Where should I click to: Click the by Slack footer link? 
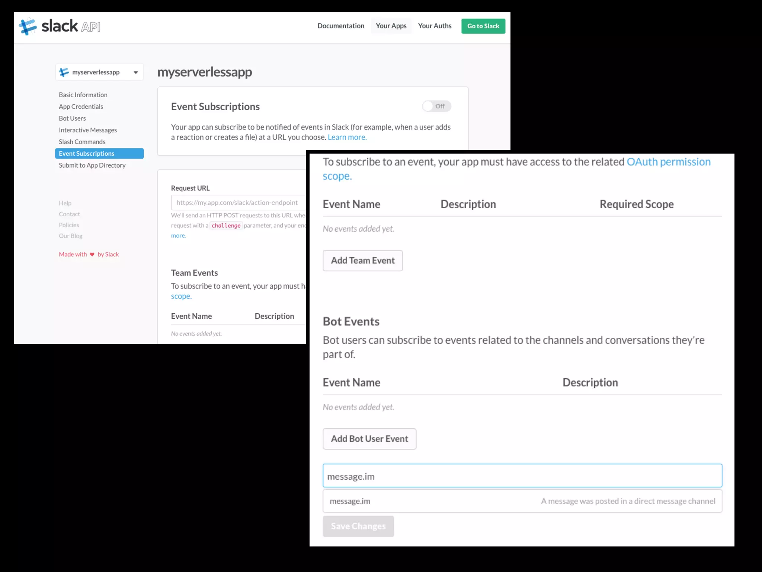tap(108, 254)
